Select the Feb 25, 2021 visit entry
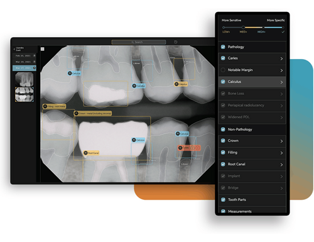 (24, 56)
